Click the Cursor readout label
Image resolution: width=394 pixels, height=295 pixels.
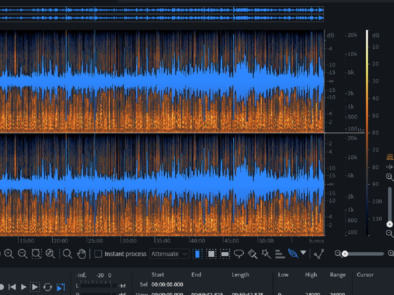(x=365, y=275)
